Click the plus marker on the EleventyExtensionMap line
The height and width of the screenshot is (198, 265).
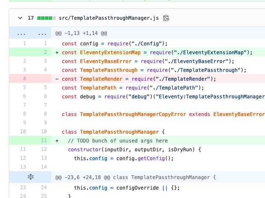[57, 53]
